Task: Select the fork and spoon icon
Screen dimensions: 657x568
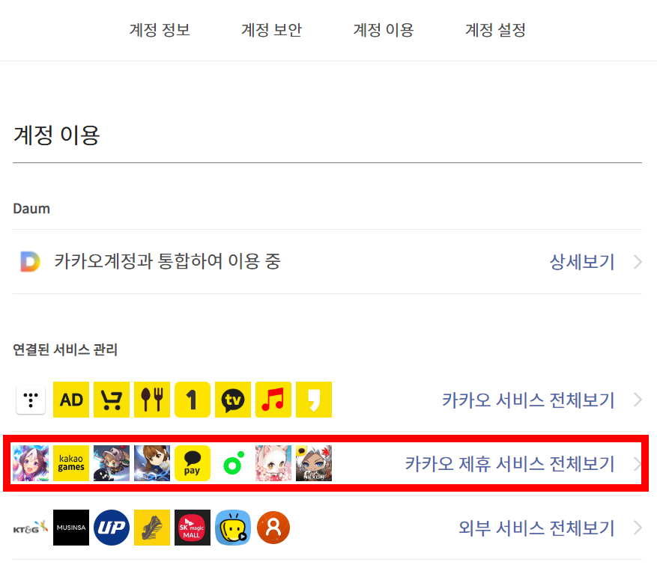Action: [x=152, y=400]
